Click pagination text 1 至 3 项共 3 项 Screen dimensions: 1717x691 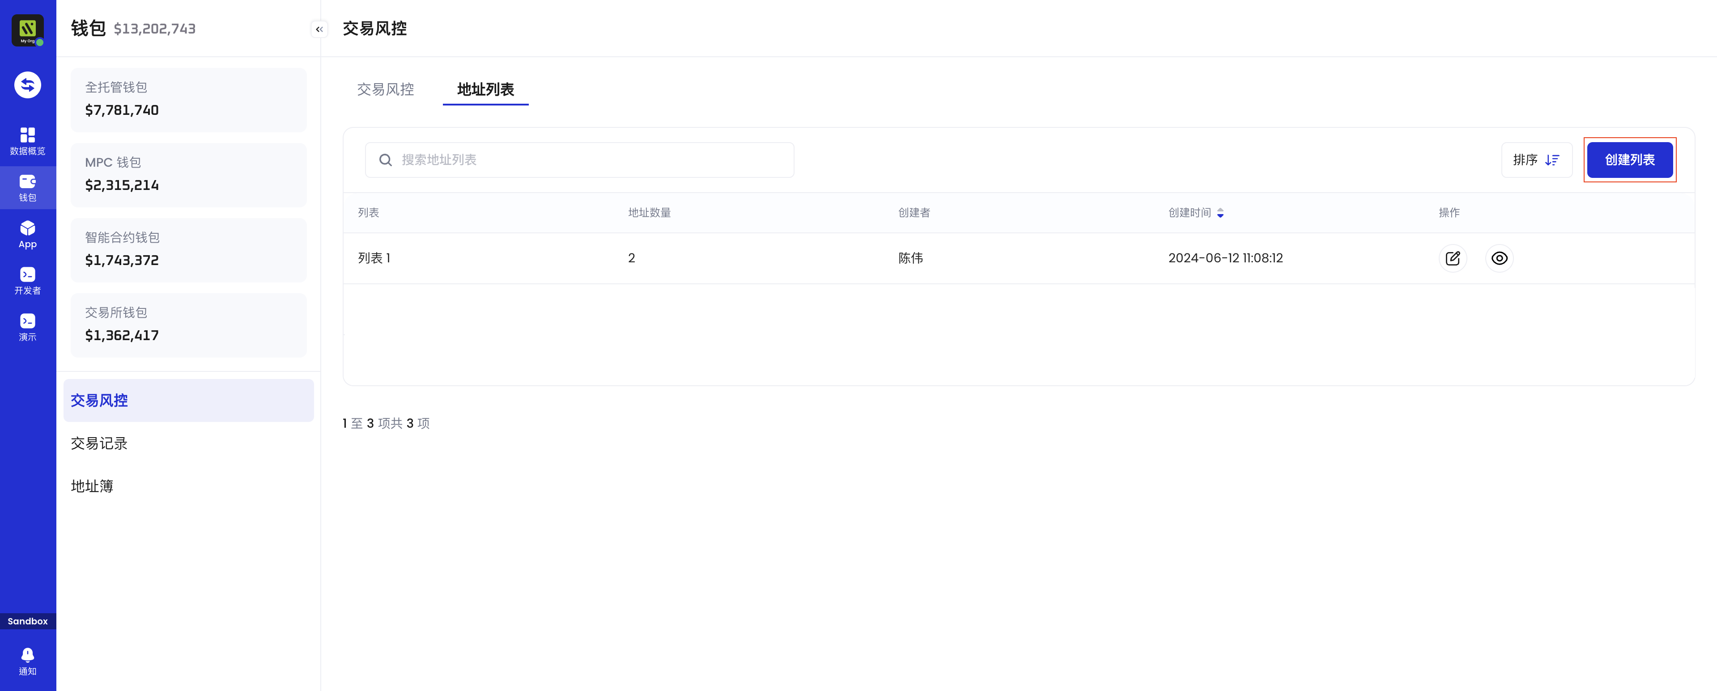[386, 423]
